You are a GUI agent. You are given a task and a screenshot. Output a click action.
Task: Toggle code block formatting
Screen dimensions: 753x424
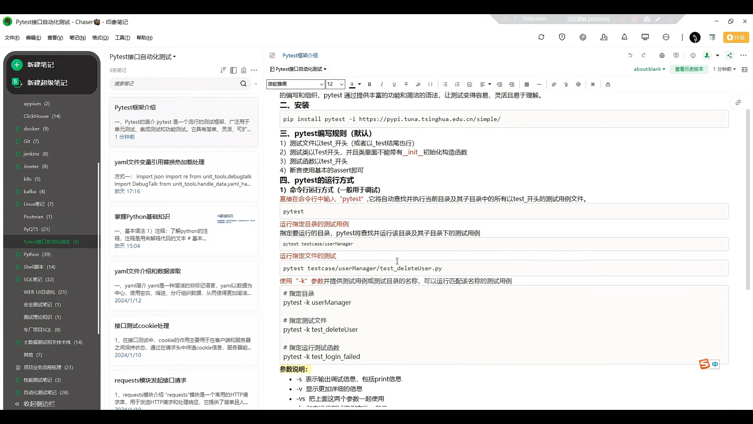pos(430,84)
